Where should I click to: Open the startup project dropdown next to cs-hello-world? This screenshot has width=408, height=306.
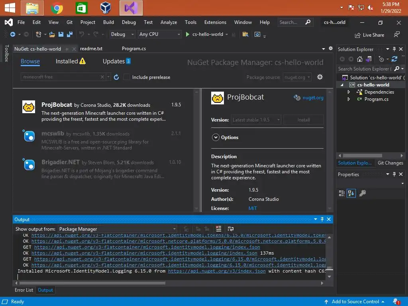point(227,34)
